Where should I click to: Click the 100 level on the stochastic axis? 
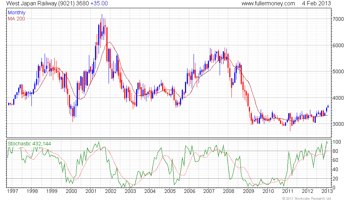pos(336,142)
